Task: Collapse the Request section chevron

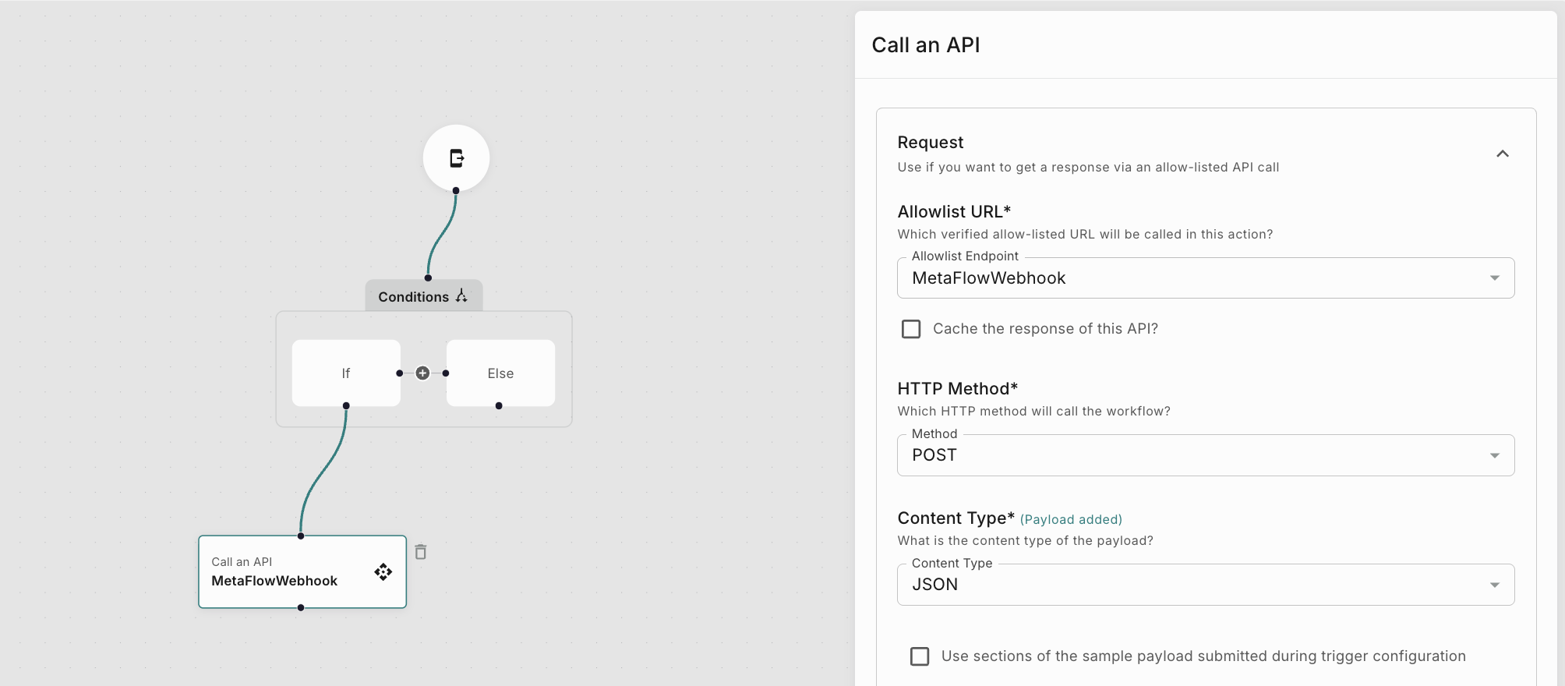Action: pyautogui.click(x=1503, y=154)
